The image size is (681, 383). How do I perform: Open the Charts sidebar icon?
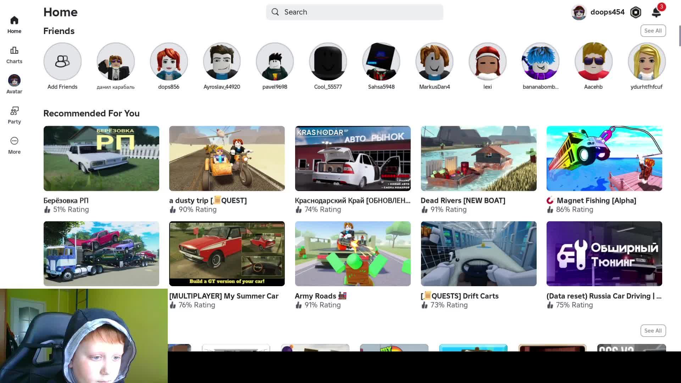pos(14,51)
